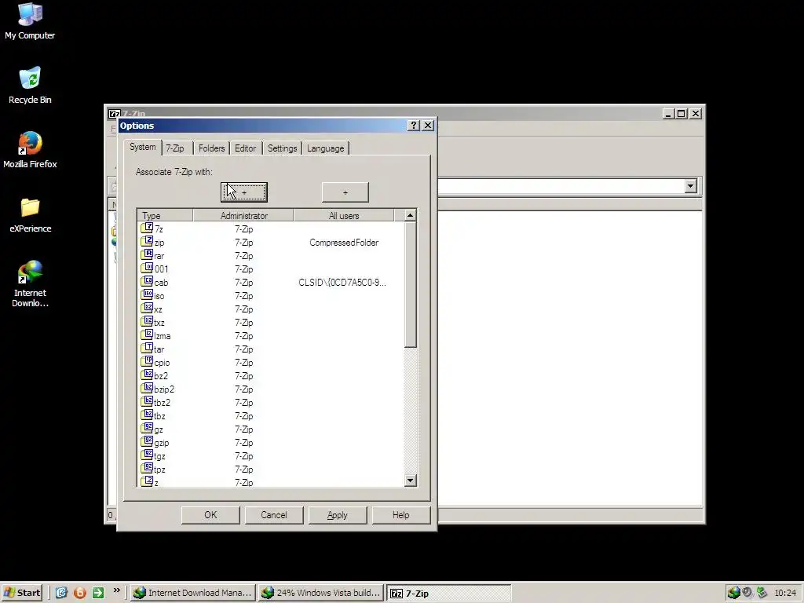804x603 pixels.
Task: Select the tbz file type icon
Action: point(147,415)
